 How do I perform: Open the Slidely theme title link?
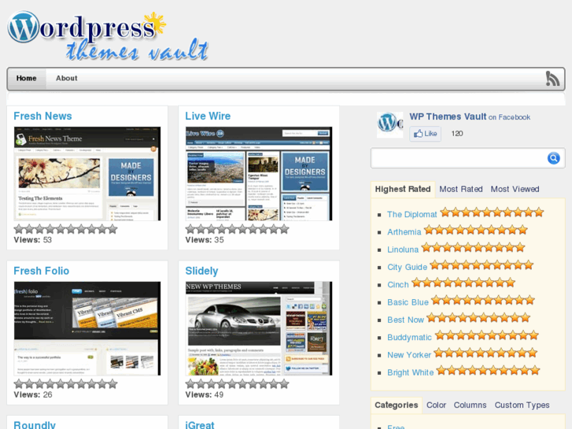(201, 271)
